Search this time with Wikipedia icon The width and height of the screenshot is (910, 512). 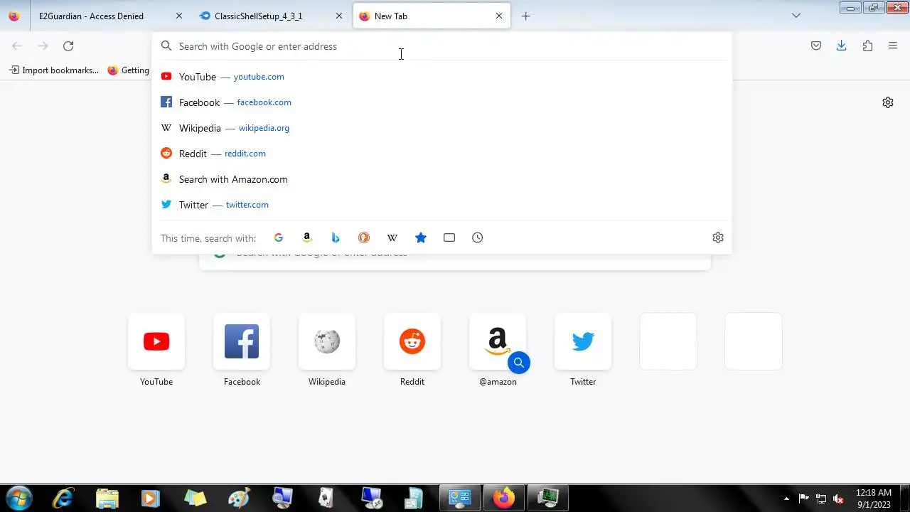coord(392,238)
